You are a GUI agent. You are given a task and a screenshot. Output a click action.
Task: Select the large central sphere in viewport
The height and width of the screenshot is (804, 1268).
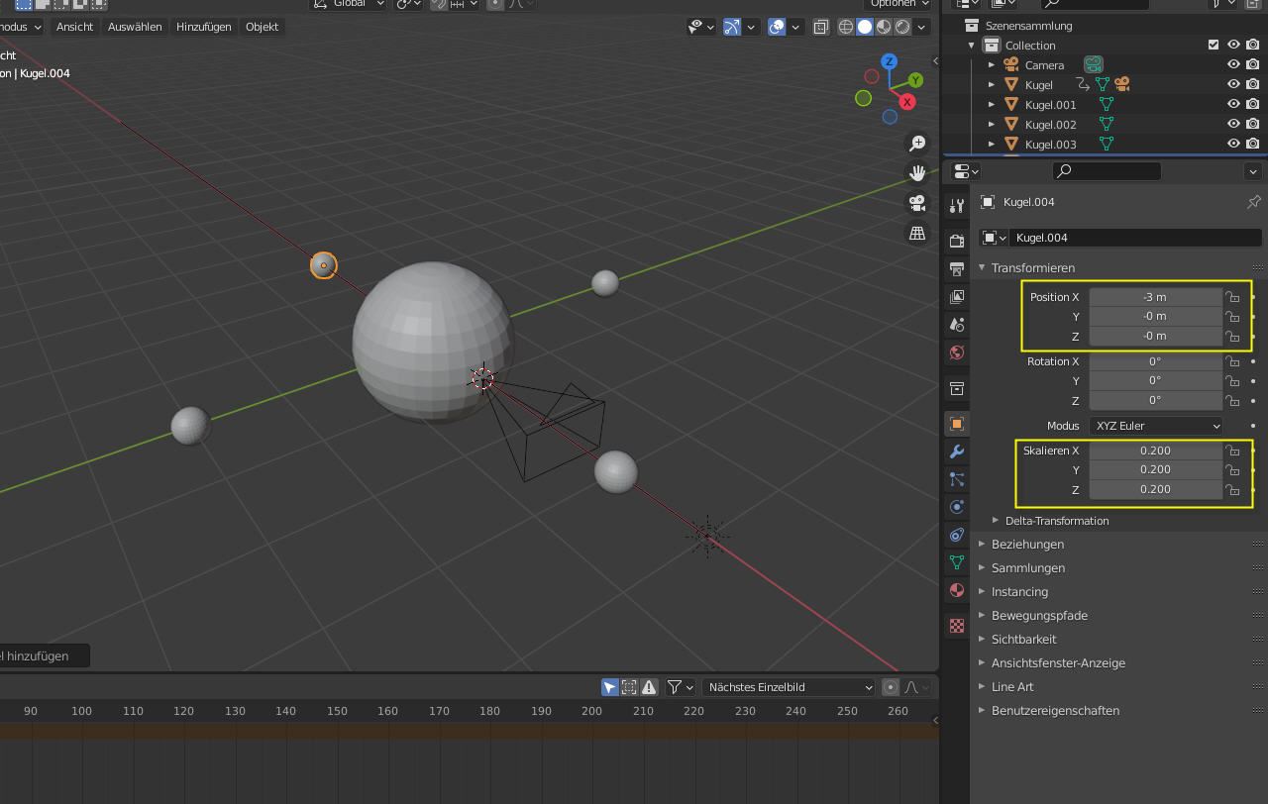[432, 343]
